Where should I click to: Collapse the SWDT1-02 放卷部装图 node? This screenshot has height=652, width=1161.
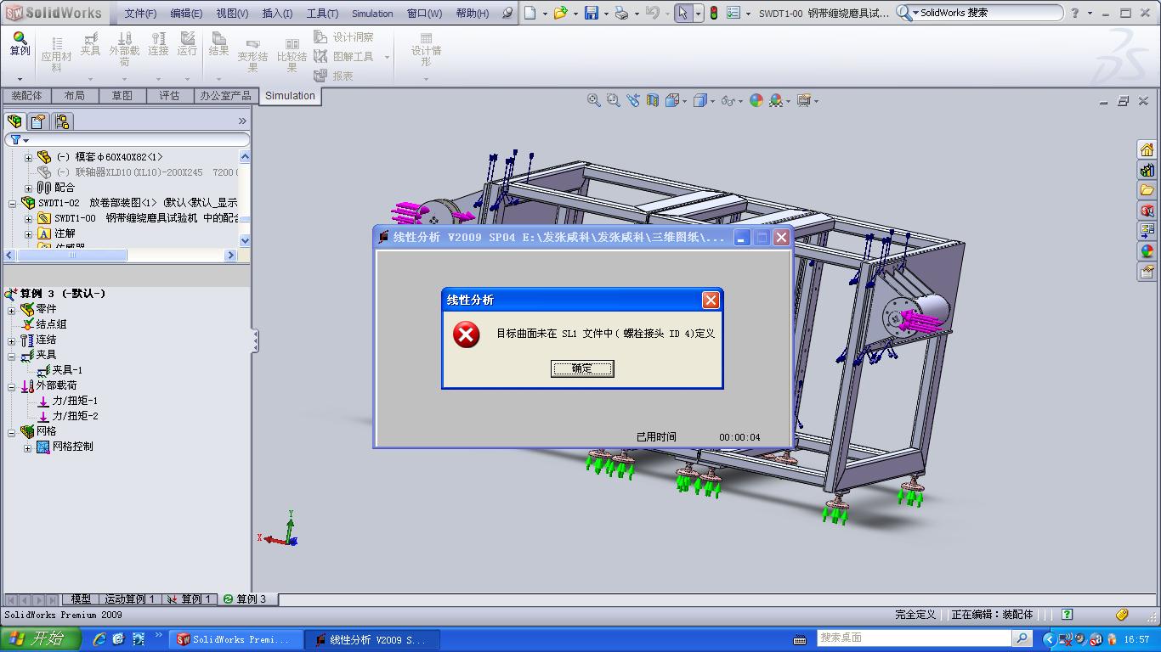click(13, 203)
